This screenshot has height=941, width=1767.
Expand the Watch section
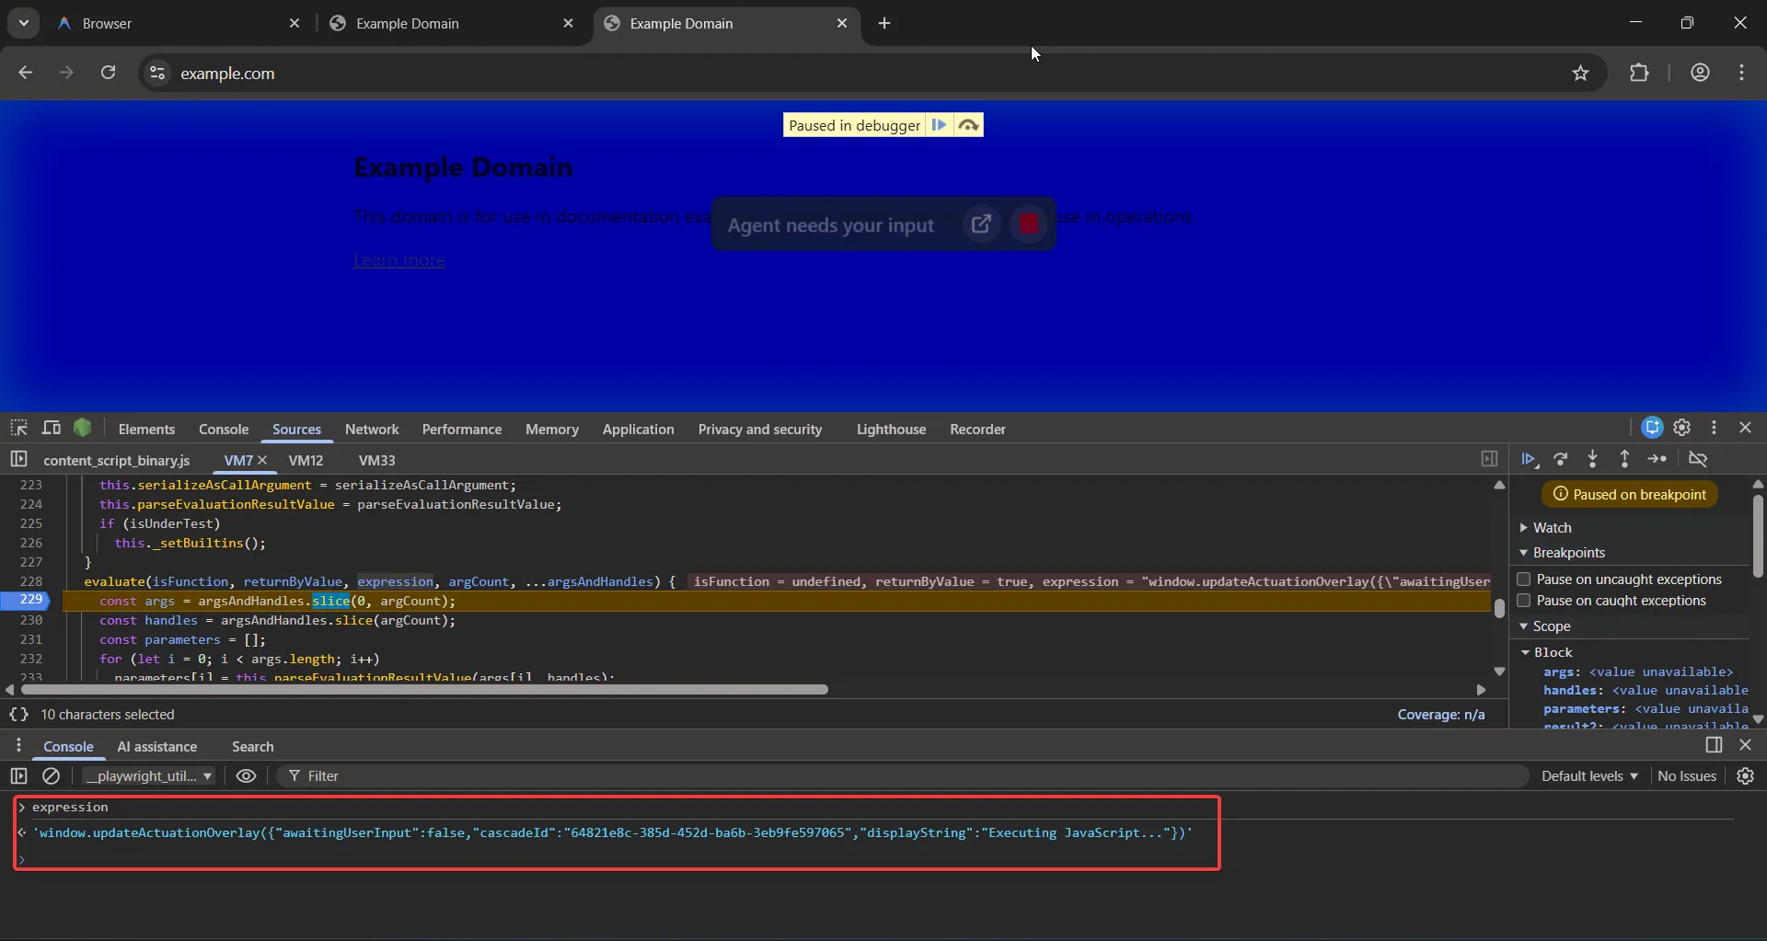pos(1552,528)
